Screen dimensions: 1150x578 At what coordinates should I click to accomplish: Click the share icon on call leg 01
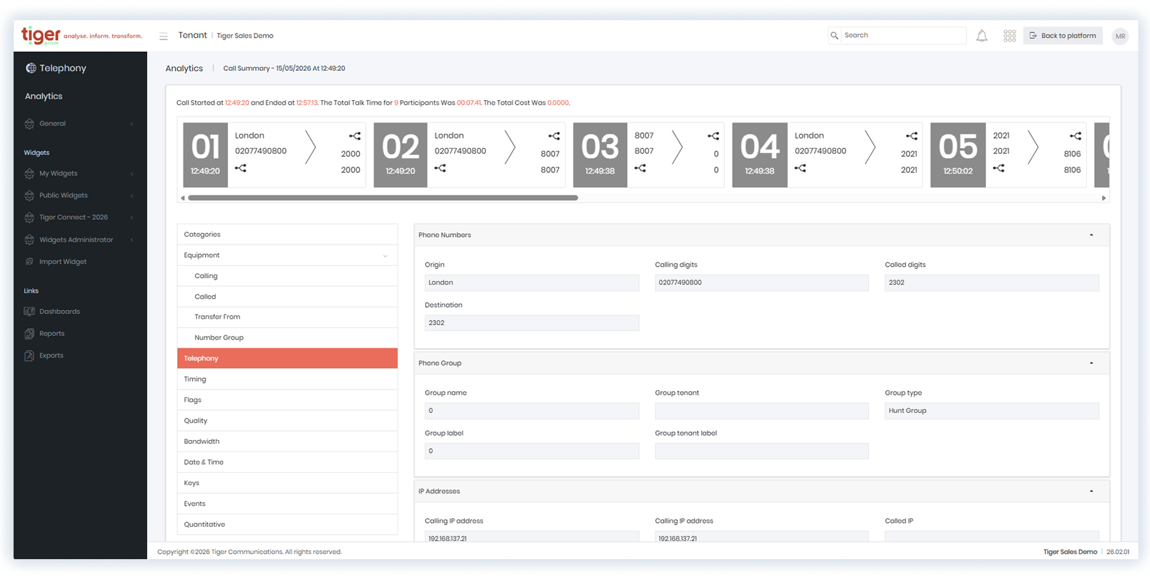[355, 136]
